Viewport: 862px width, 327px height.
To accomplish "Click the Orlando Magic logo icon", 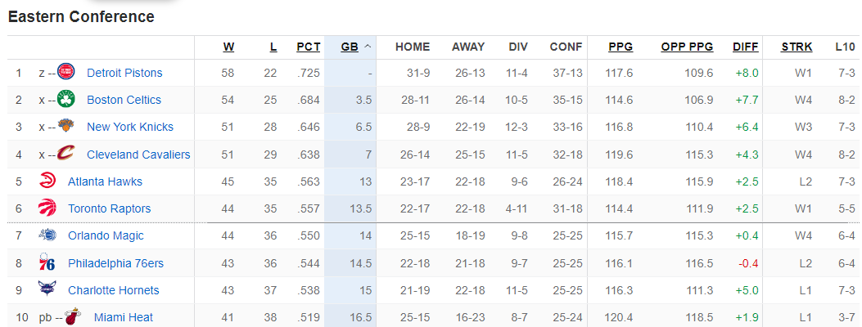I will click(x=47, y=235).
